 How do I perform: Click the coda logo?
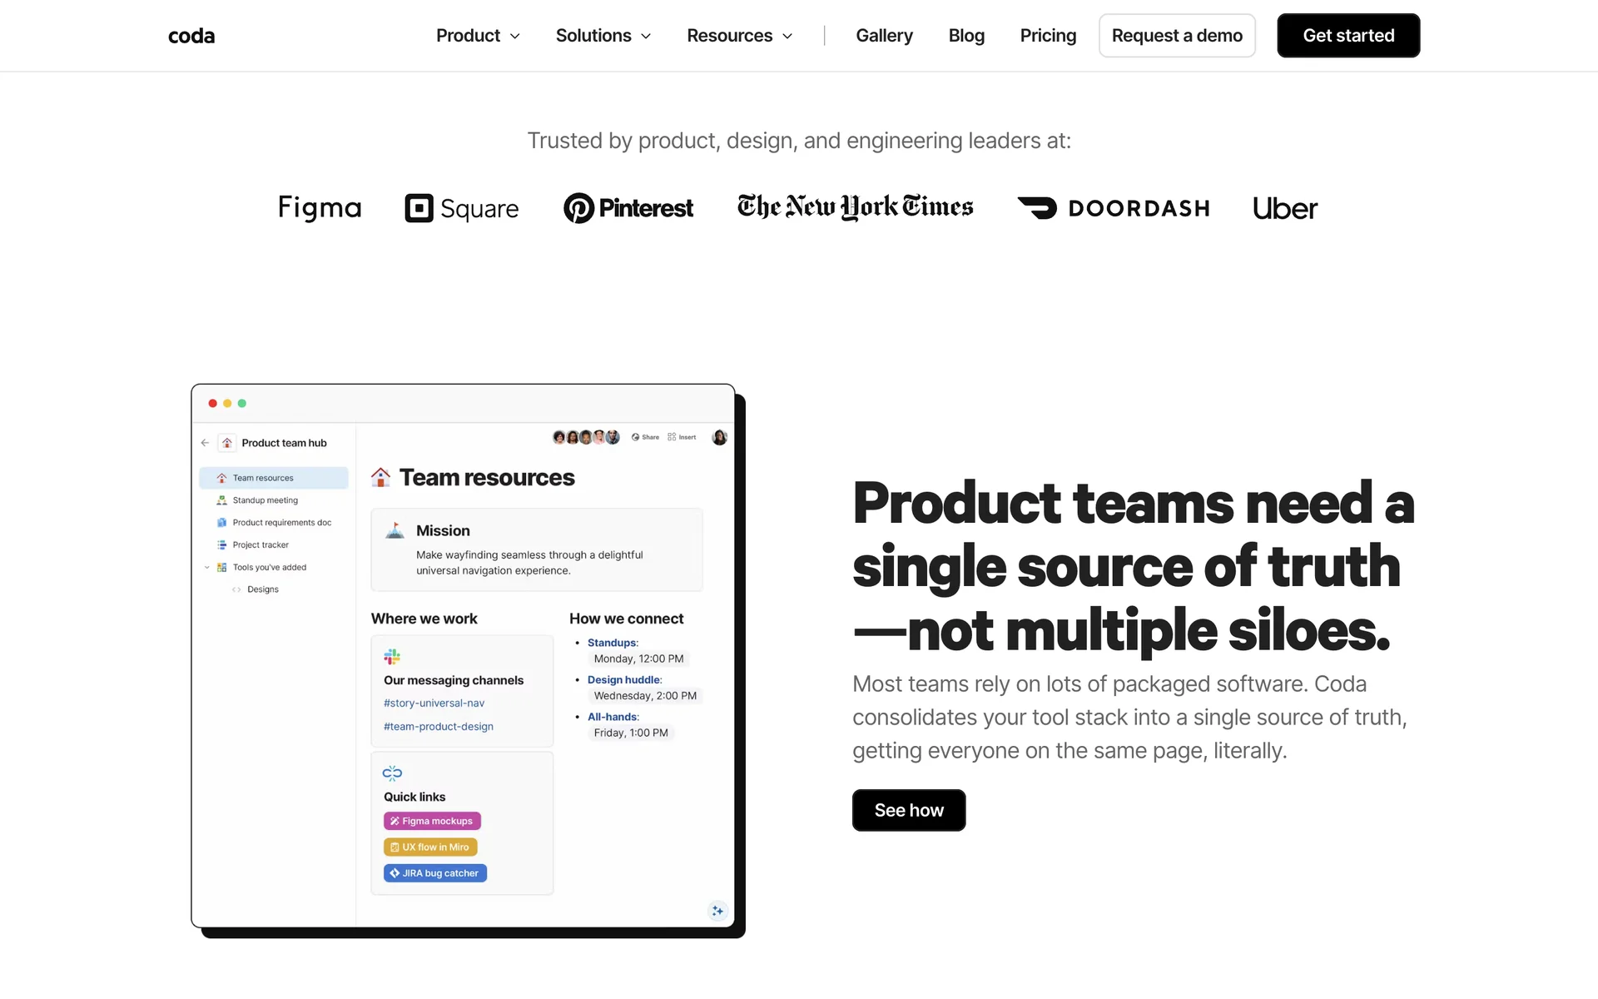tap(191, 36)
